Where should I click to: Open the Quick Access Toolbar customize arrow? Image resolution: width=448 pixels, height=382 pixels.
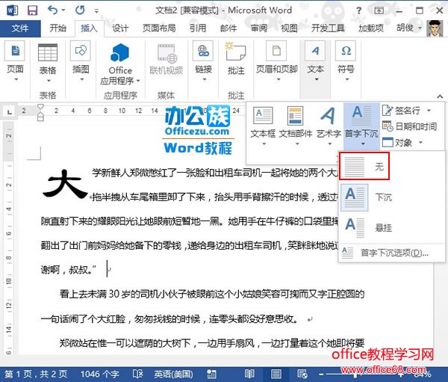(96, 11)
